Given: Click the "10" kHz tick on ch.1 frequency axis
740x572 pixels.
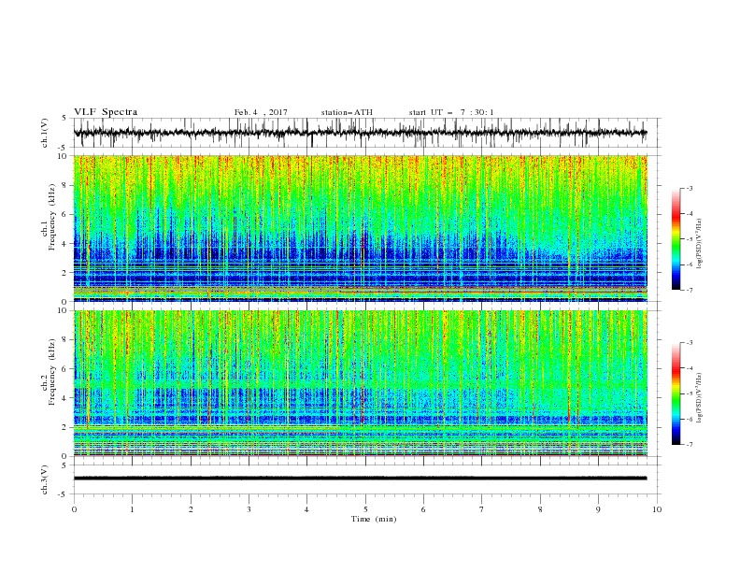Looking at the screenshot, I should point(63,156).
